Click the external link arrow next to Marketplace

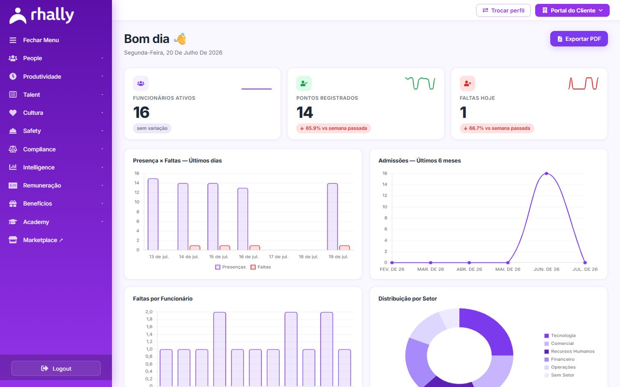[61, 240]
